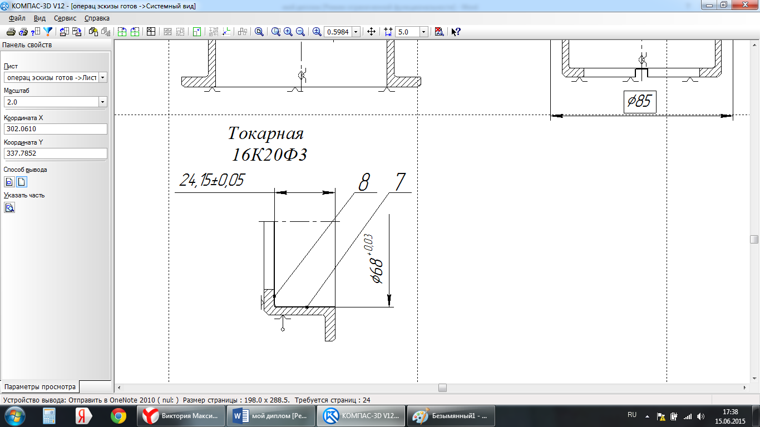The height and width of the screenshot is (427, 760).
Task: Select first Способ вывода toggle button
Action: (x=9, y=182)
